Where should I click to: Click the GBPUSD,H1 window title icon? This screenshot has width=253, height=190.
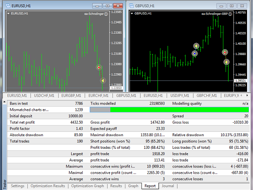click(x=133, y=6)
